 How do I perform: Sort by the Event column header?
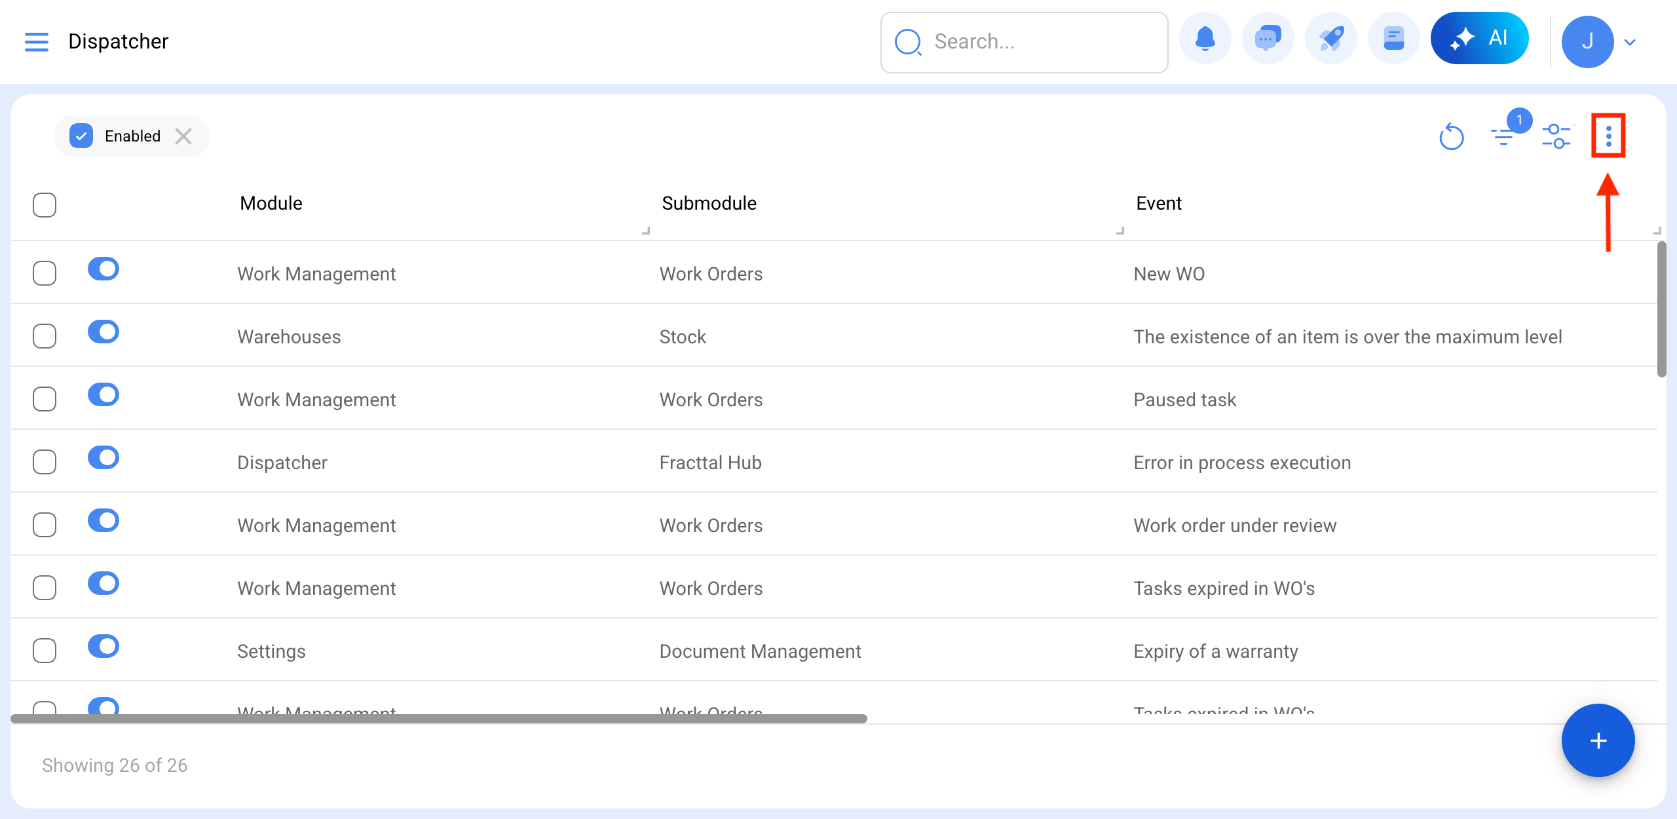[1159, 203]
